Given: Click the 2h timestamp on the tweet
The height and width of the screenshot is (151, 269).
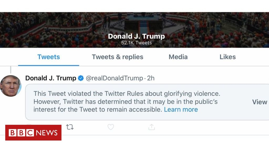Looking at the screenshot, I should tap(151, 78).
